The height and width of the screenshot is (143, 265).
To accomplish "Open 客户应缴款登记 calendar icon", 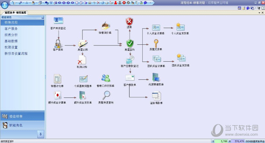I will 130,60.
